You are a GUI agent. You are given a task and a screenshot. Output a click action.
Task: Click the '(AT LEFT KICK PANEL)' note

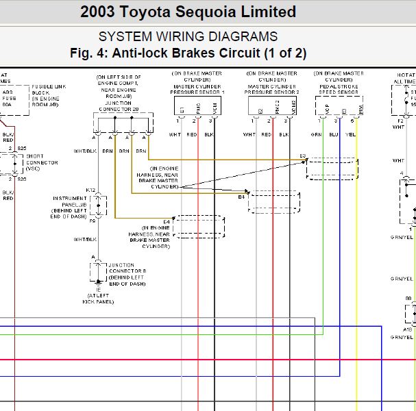(98, 299)
